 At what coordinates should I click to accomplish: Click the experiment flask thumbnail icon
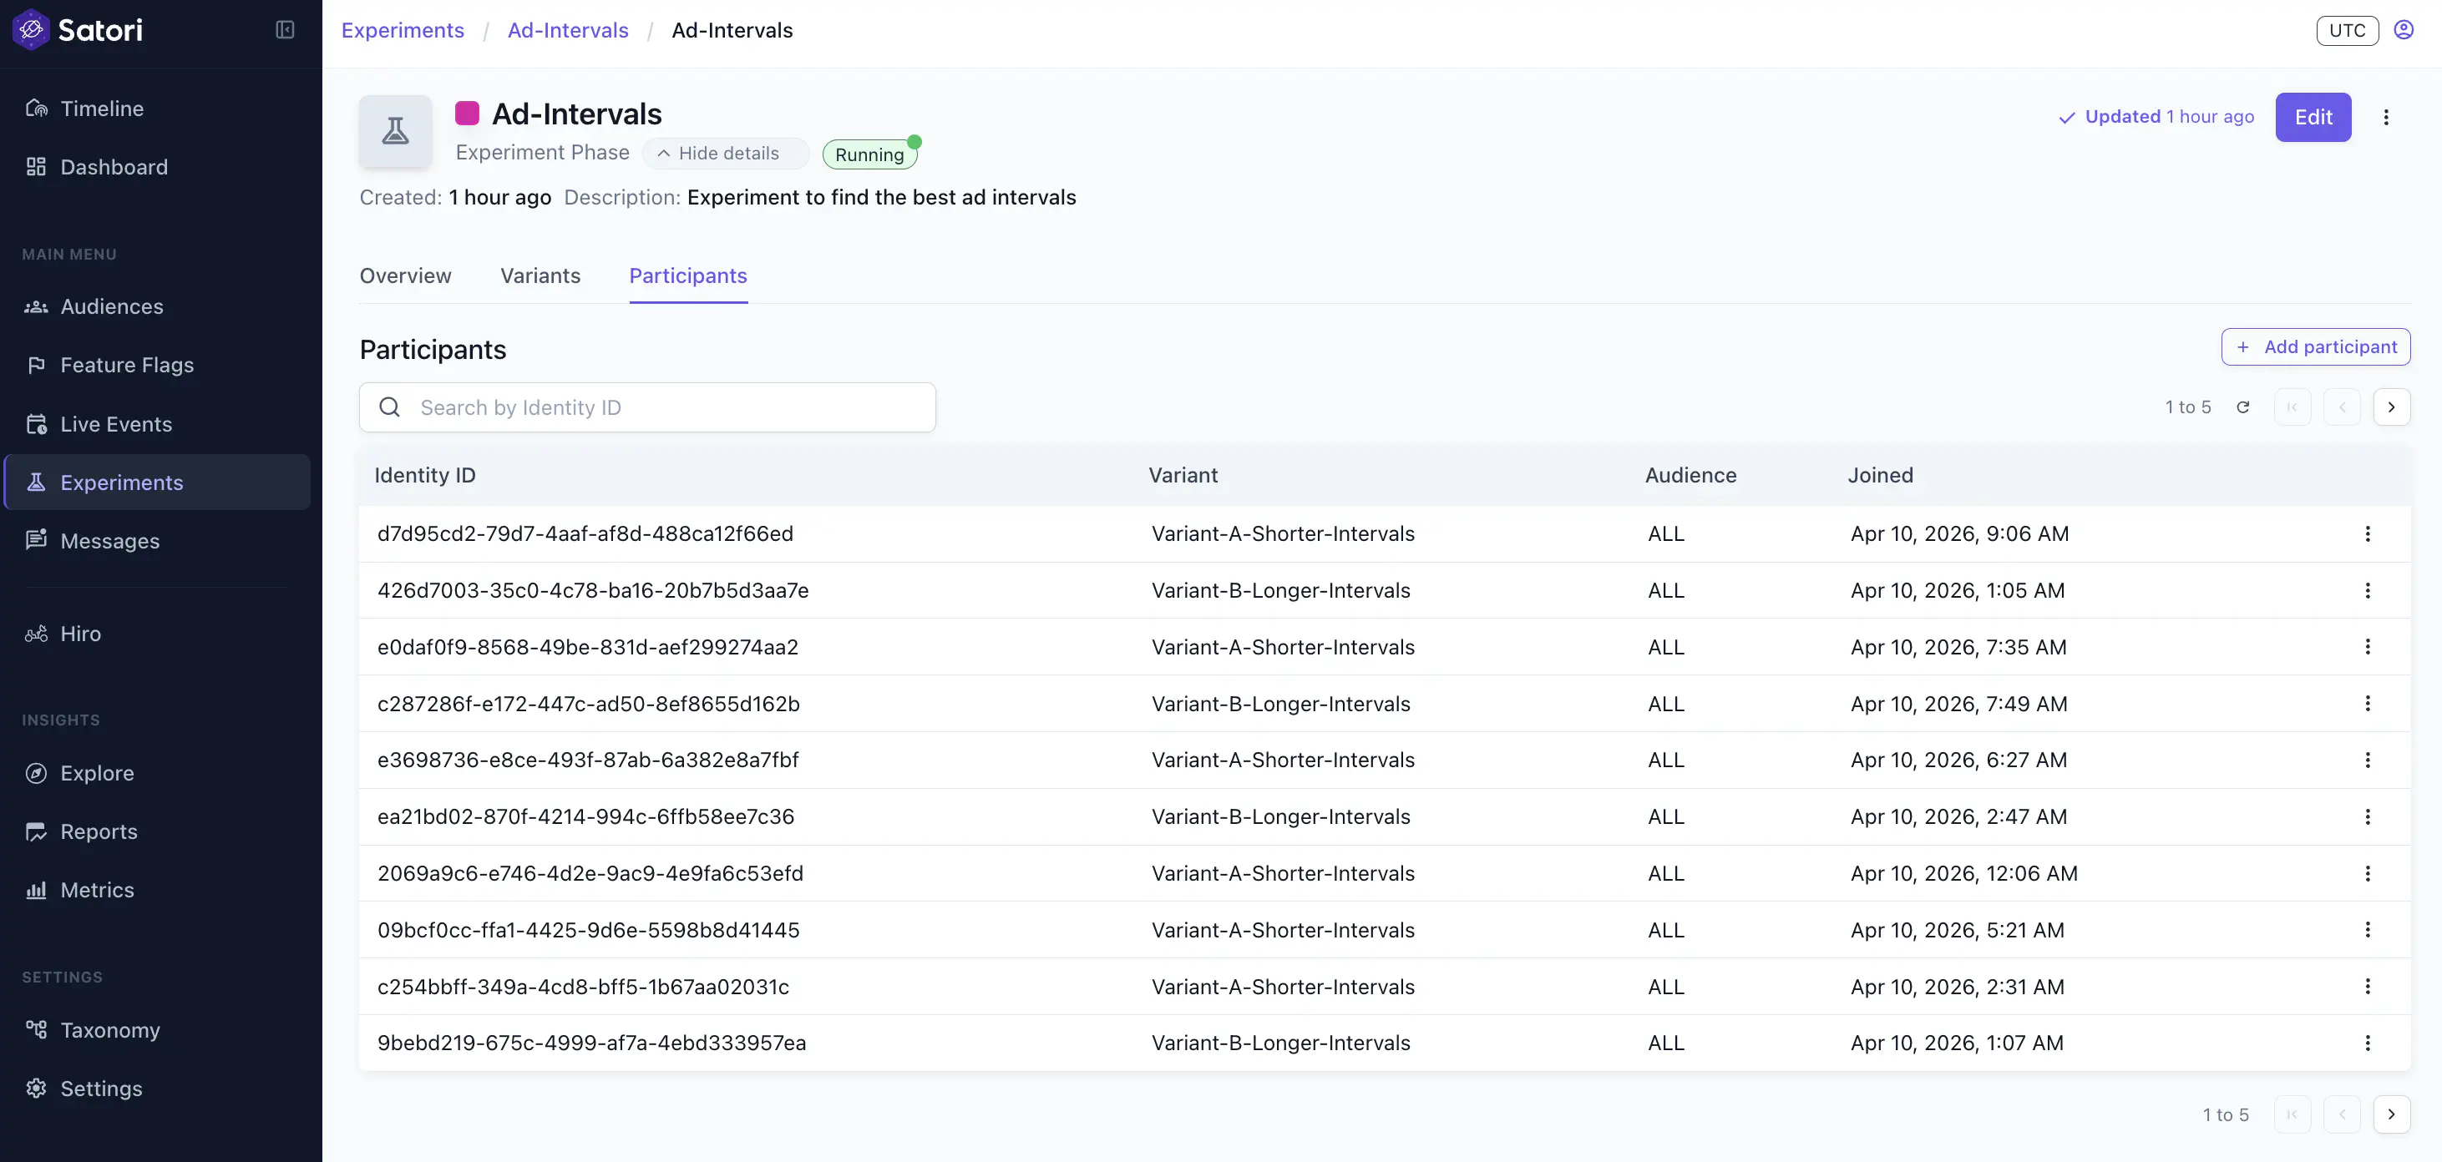pyautogui.click(x=395, y=131)
